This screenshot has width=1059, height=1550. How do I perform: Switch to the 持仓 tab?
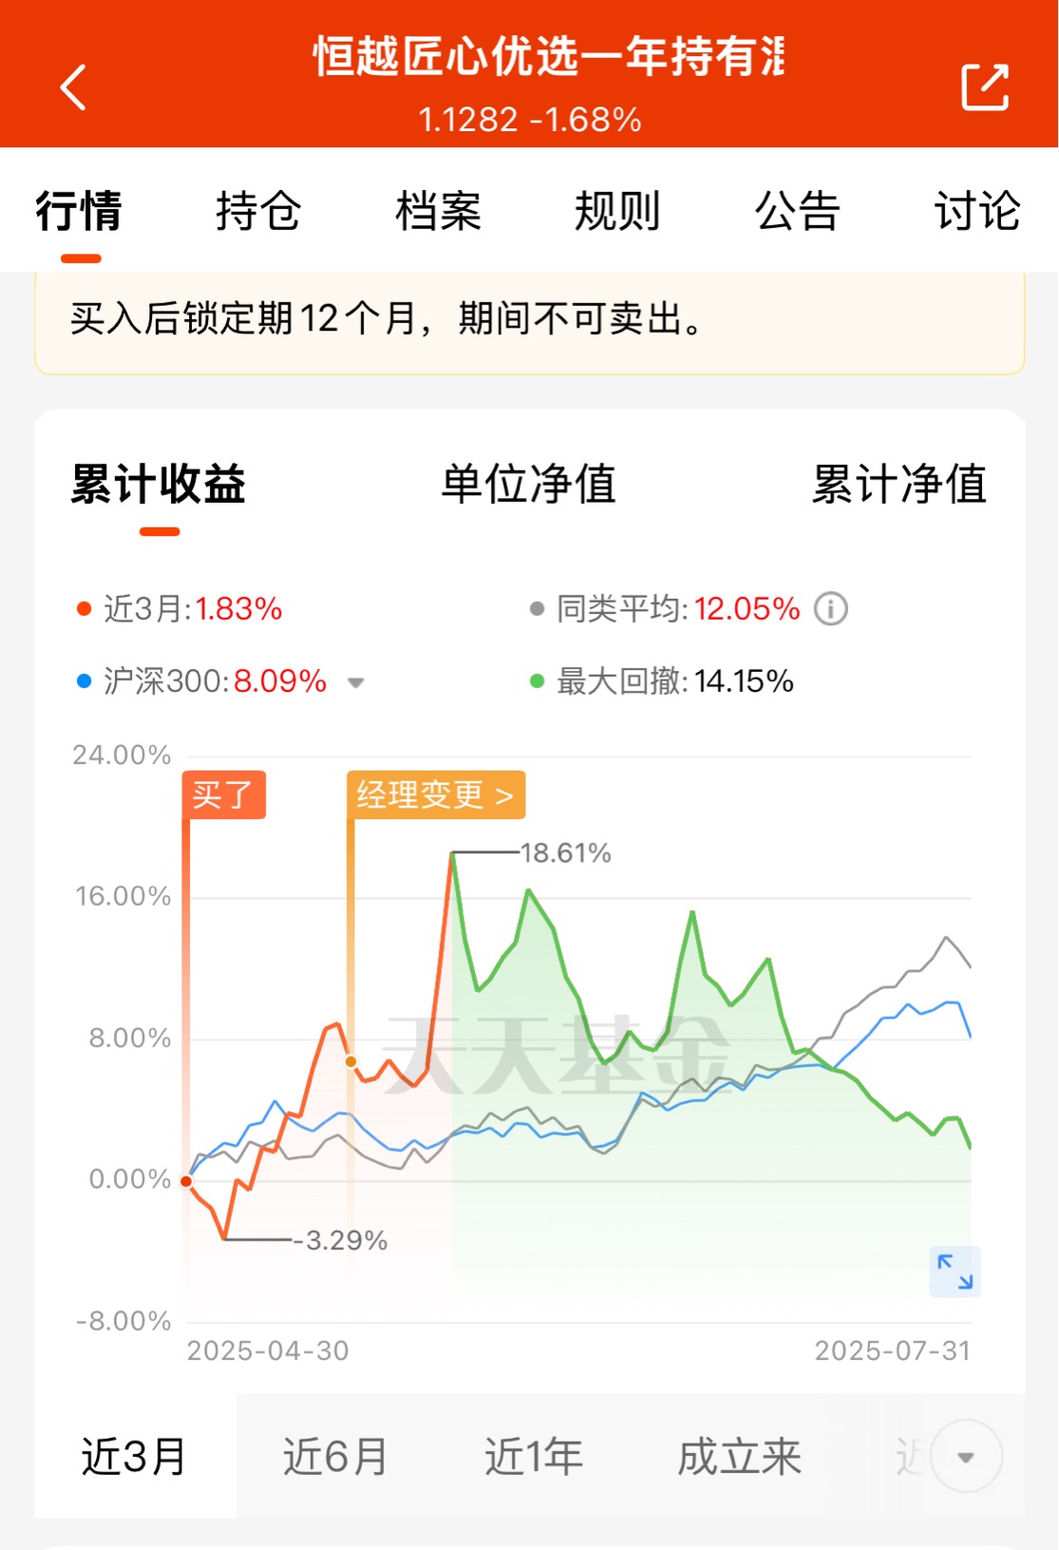258,211
